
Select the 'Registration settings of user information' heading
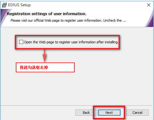coord(46,14)
